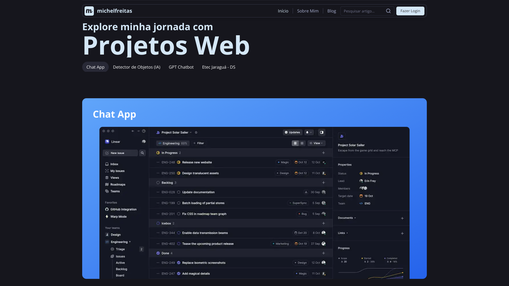Click the search magnifier icon in navbar
The image size is (509, 286).
click(388, 11)
